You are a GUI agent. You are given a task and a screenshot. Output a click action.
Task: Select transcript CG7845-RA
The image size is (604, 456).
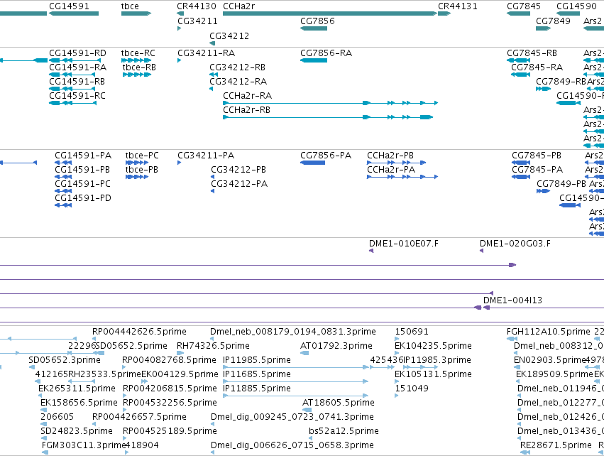pyautogui.click(x=537, y=67)
